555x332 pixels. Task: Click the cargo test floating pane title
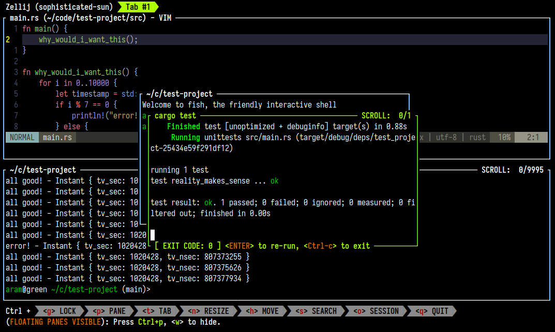tap(175, 115)
